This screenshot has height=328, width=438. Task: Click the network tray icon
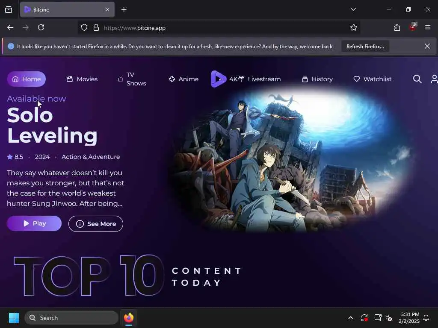[378, 318]
